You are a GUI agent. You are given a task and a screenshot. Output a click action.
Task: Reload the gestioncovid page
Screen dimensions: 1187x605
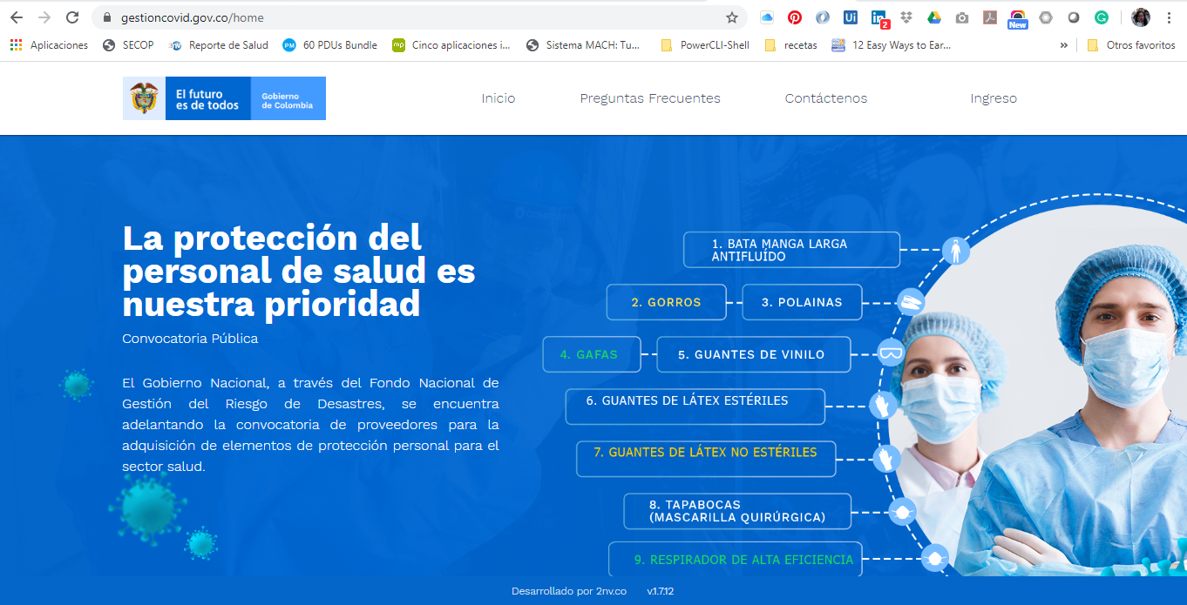pyautogui.click(x=72, y=17)
